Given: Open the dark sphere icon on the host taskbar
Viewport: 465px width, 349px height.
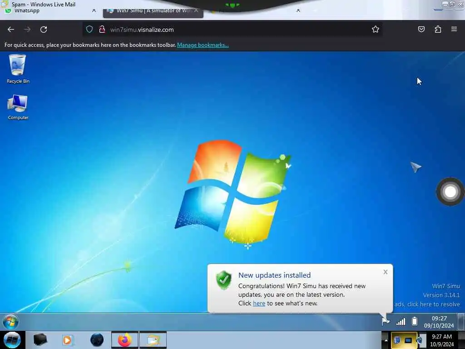Looking at the screenshot, I should [97, 340].
